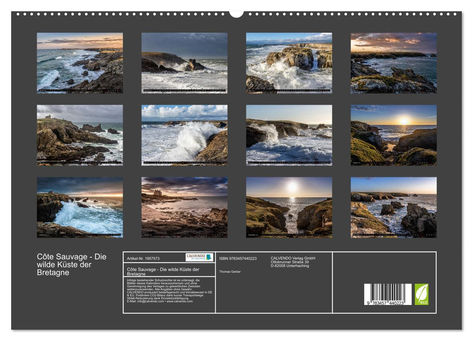Viewport: 473px width, 341px height.
Task: Select the Artikel-Nr. 1957573 label
Action: [143, 259]
